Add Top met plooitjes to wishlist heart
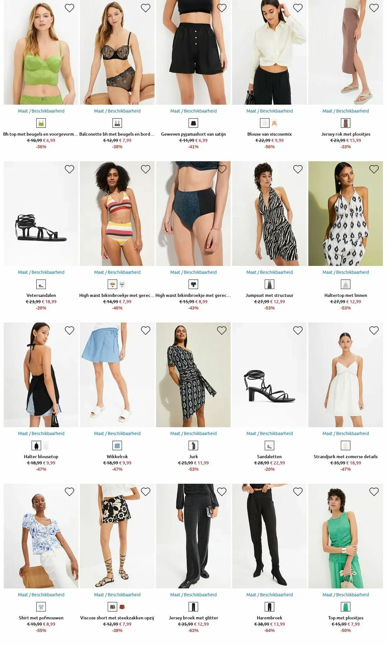 (374, 492)
